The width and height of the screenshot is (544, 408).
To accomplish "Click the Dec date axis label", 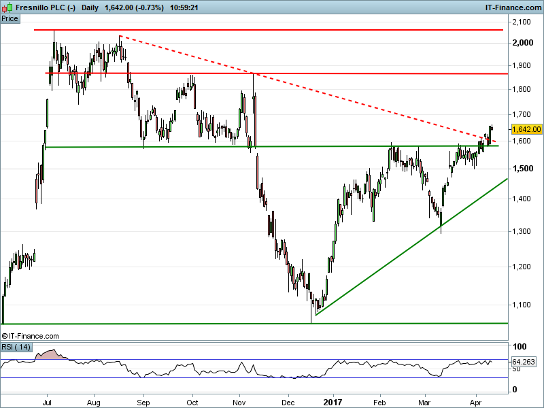I will (x=288, y=403).
